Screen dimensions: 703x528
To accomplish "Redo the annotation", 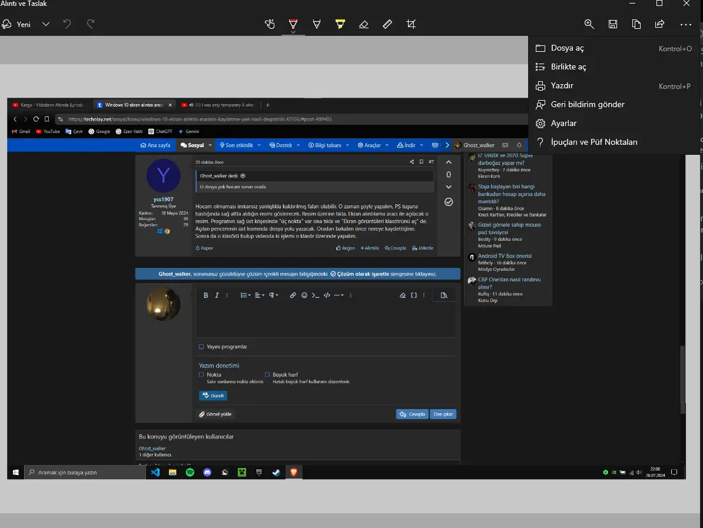I will tap(91, 24).
